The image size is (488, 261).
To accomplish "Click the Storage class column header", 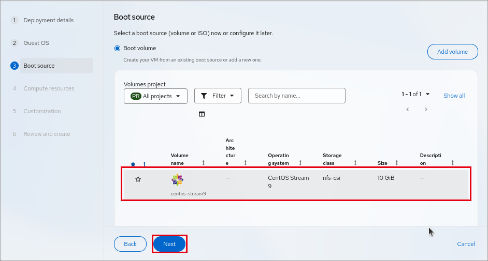I will pyautogui.click(x=332, y=159).
